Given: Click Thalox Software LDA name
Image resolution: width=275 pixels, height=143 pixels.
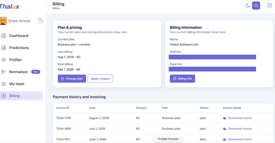Looking at the screenshot, I should [184, 44].
